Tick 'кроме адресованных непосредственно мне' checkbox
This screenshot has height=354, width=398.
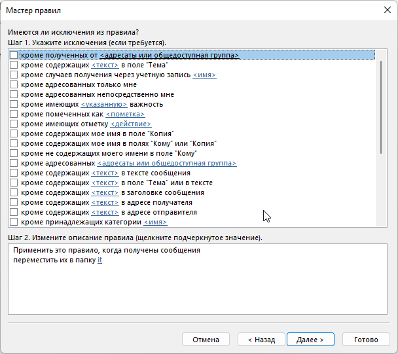click(x=14, y=94)
